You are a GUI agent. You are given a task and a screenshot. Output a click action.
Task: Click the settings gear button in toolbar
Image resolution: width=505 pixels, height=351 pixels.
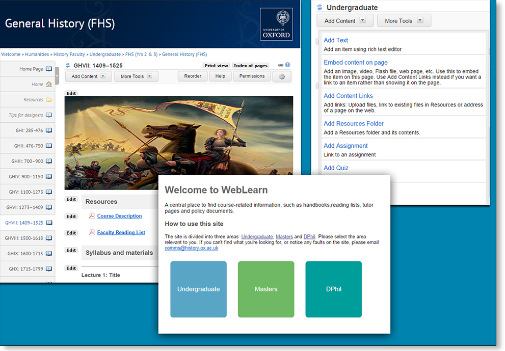tap(282, 76)
